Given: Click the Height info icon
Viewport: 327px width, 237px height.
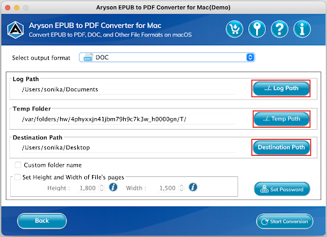Looking at the screenshot, I should click(113, 187).
